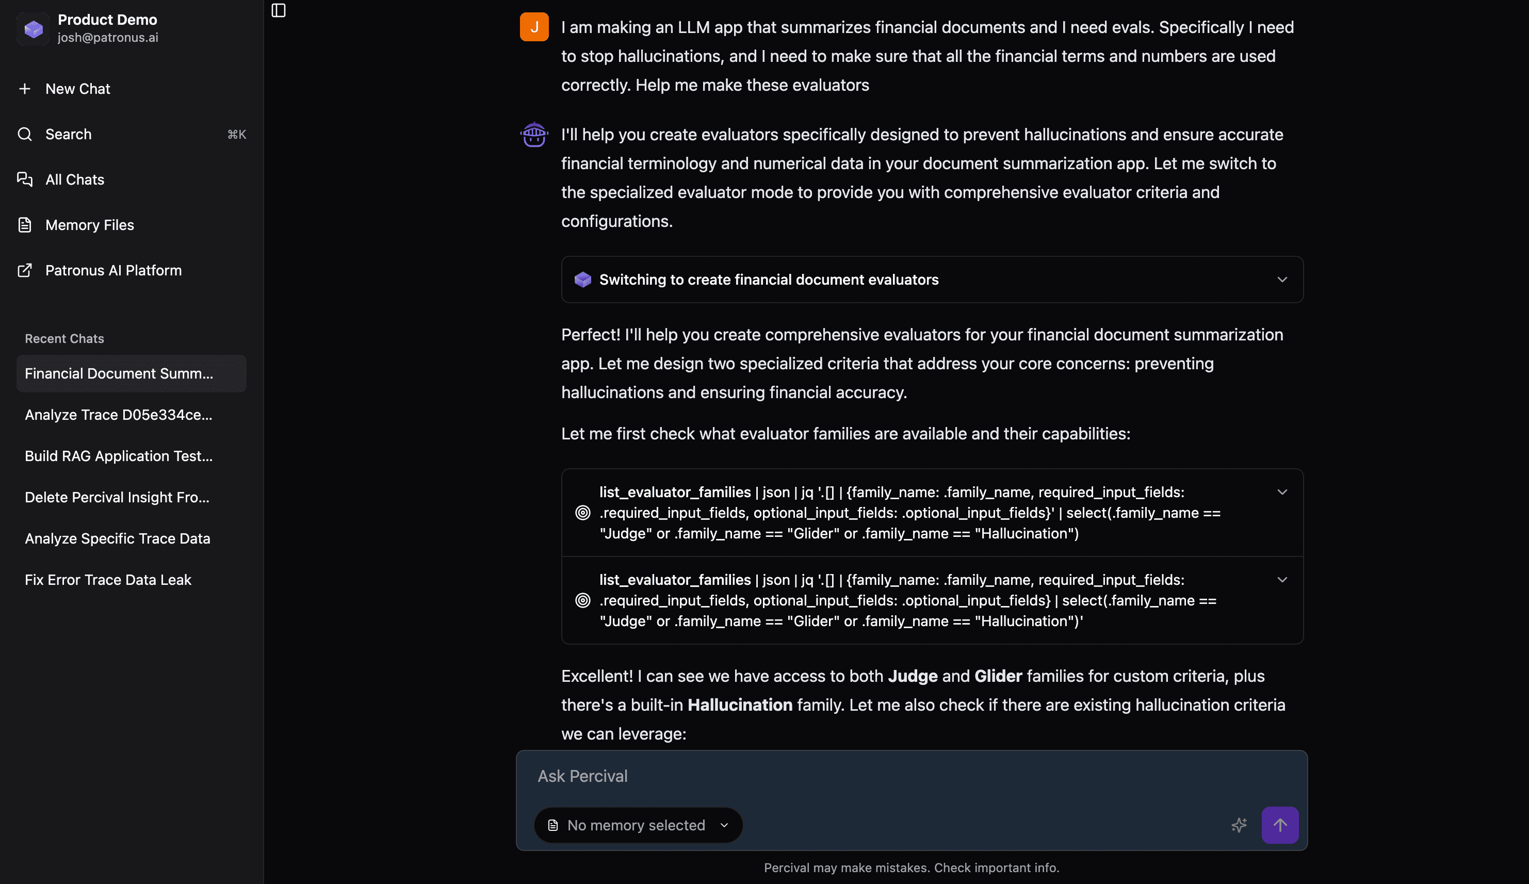
Task: Expand the Switching to create evaluators step
Action: (1281, 280)
